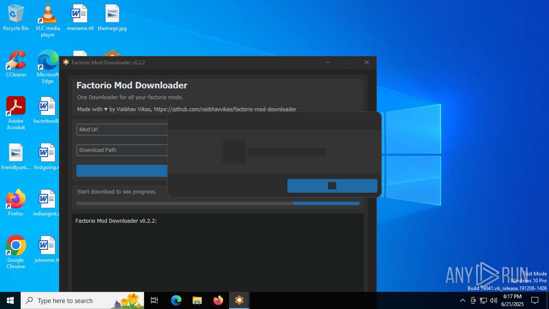Open Firefox desktop shortcut
Image resolution: width=549 pixels, height=309 pixels.
point(16,203)
